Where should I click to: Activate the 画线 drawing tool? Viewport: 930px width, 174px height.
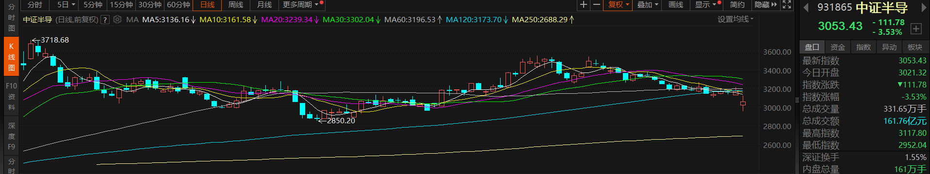675,5
